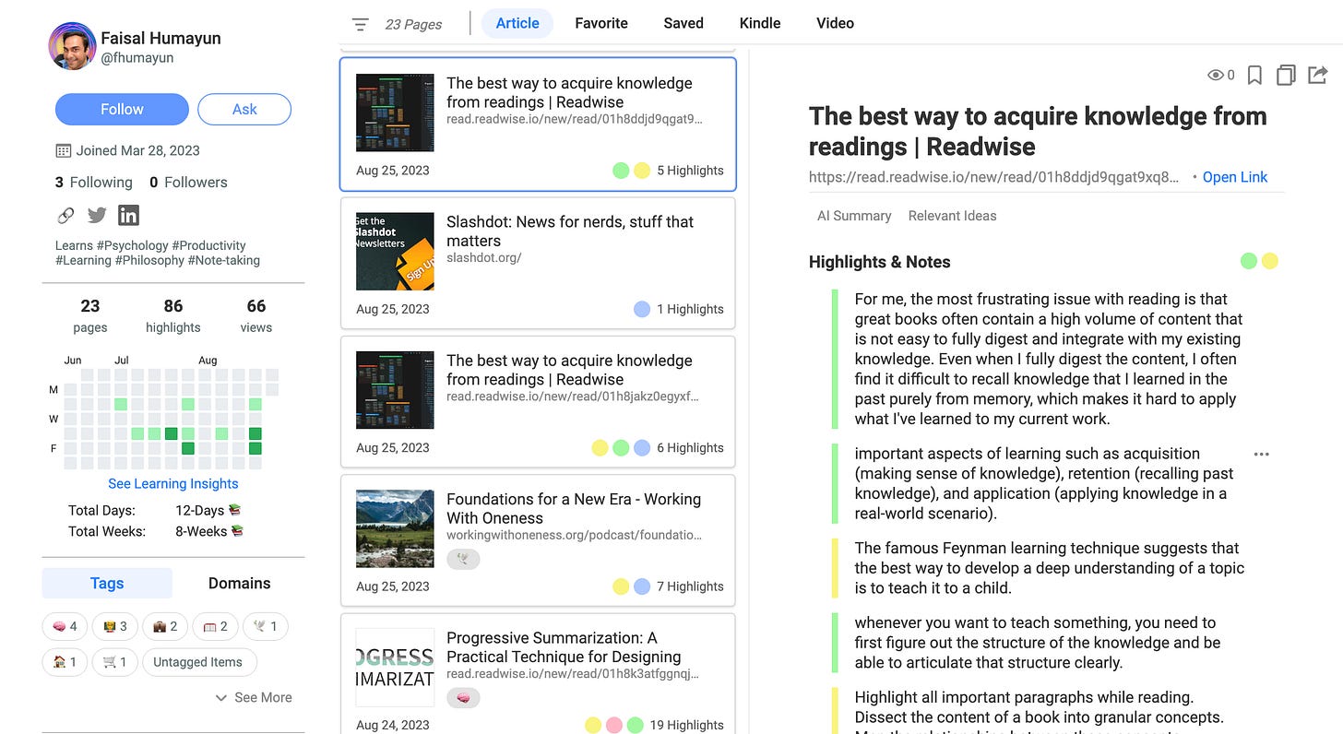This screenshot has width=1343, height=734.
Task: Switch to the Video tab
Action: [835, 24]
